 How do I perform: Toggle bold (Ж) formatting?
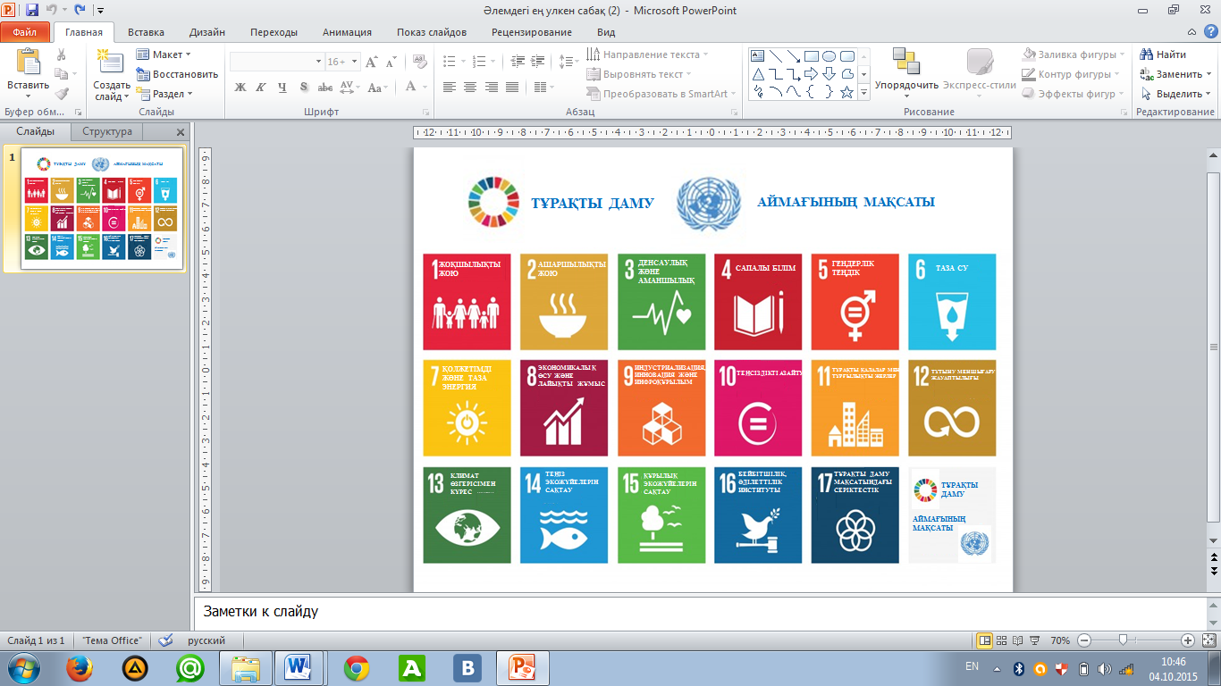click(x=240, y=87)
